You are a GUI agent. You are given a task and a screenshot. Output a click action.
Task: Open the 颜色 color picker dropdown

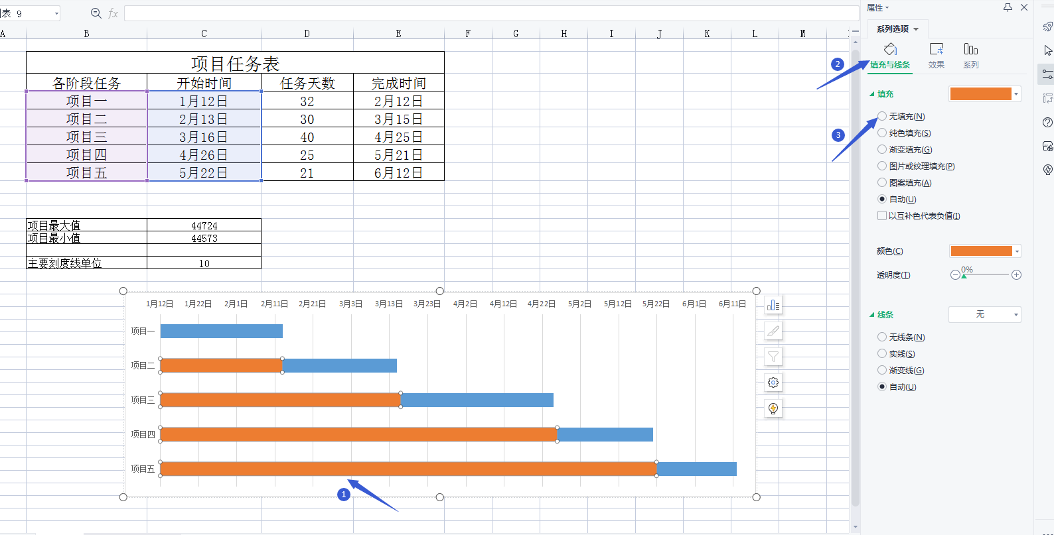[x=1017, y=251]
